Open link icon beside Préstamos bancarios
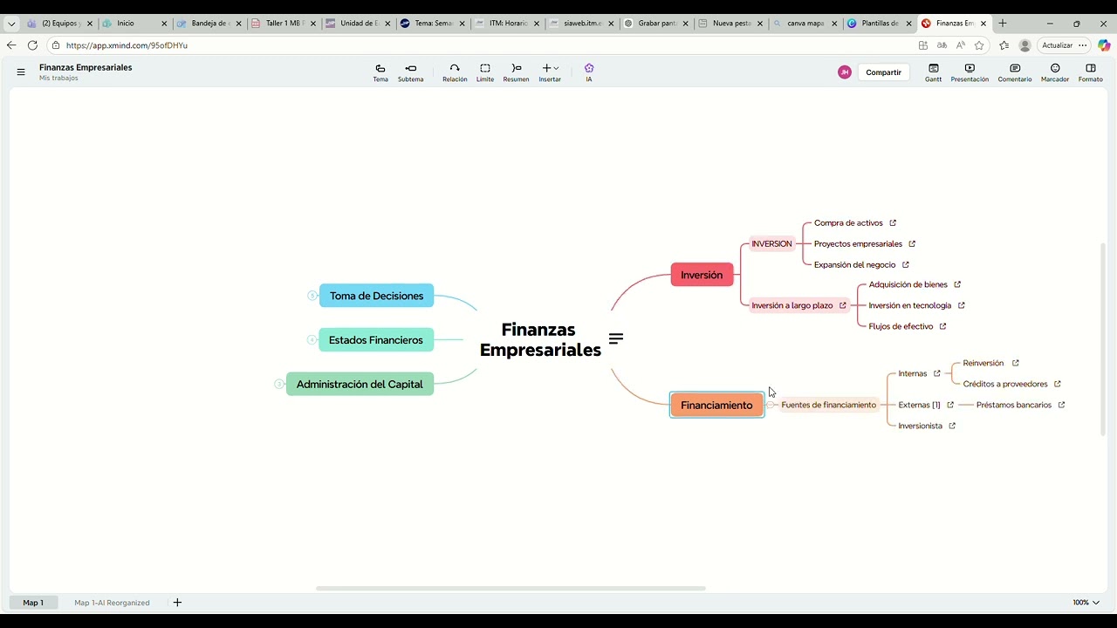The height and width of the screenshot is (628, 1117). 1061,405
